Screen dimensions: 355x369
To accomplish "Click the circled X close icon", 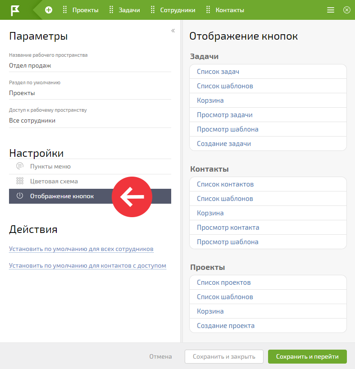I will click(346, 10).
